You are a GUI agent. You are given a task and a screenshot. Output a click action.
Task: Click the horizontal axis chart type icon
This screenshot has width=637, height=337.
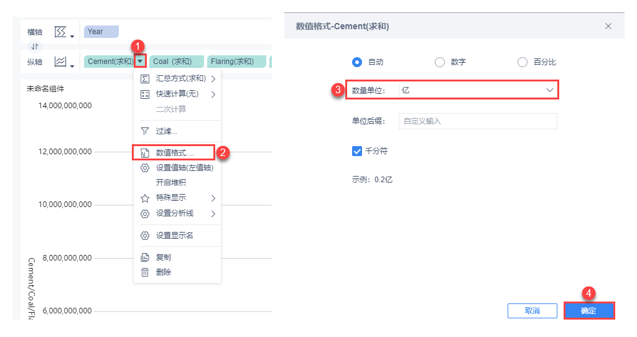pyautogui.click(x=61, y=32)
